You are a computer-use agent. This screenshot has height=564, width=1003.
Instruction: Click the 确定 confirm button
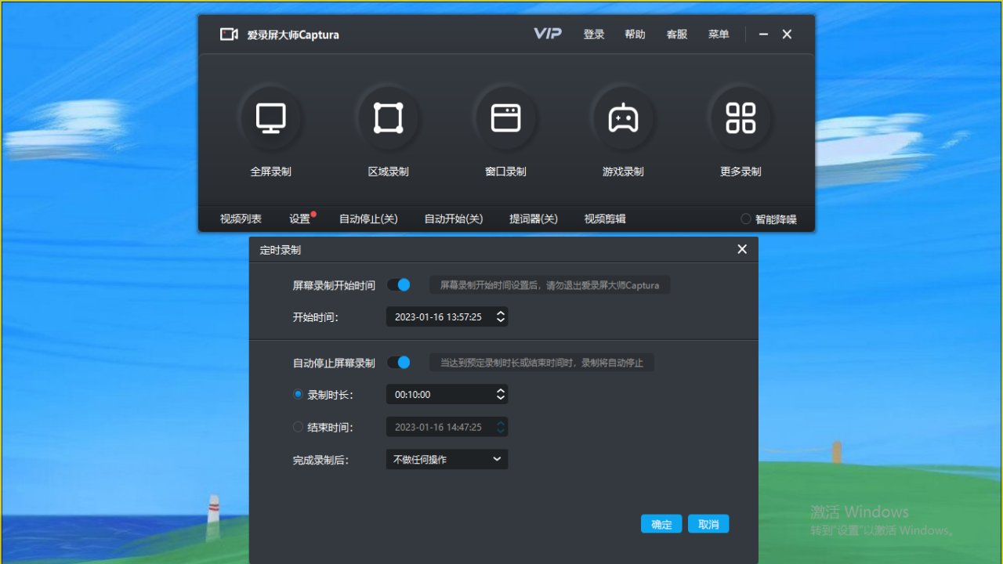pyautogui.click(x=661, y=523)
